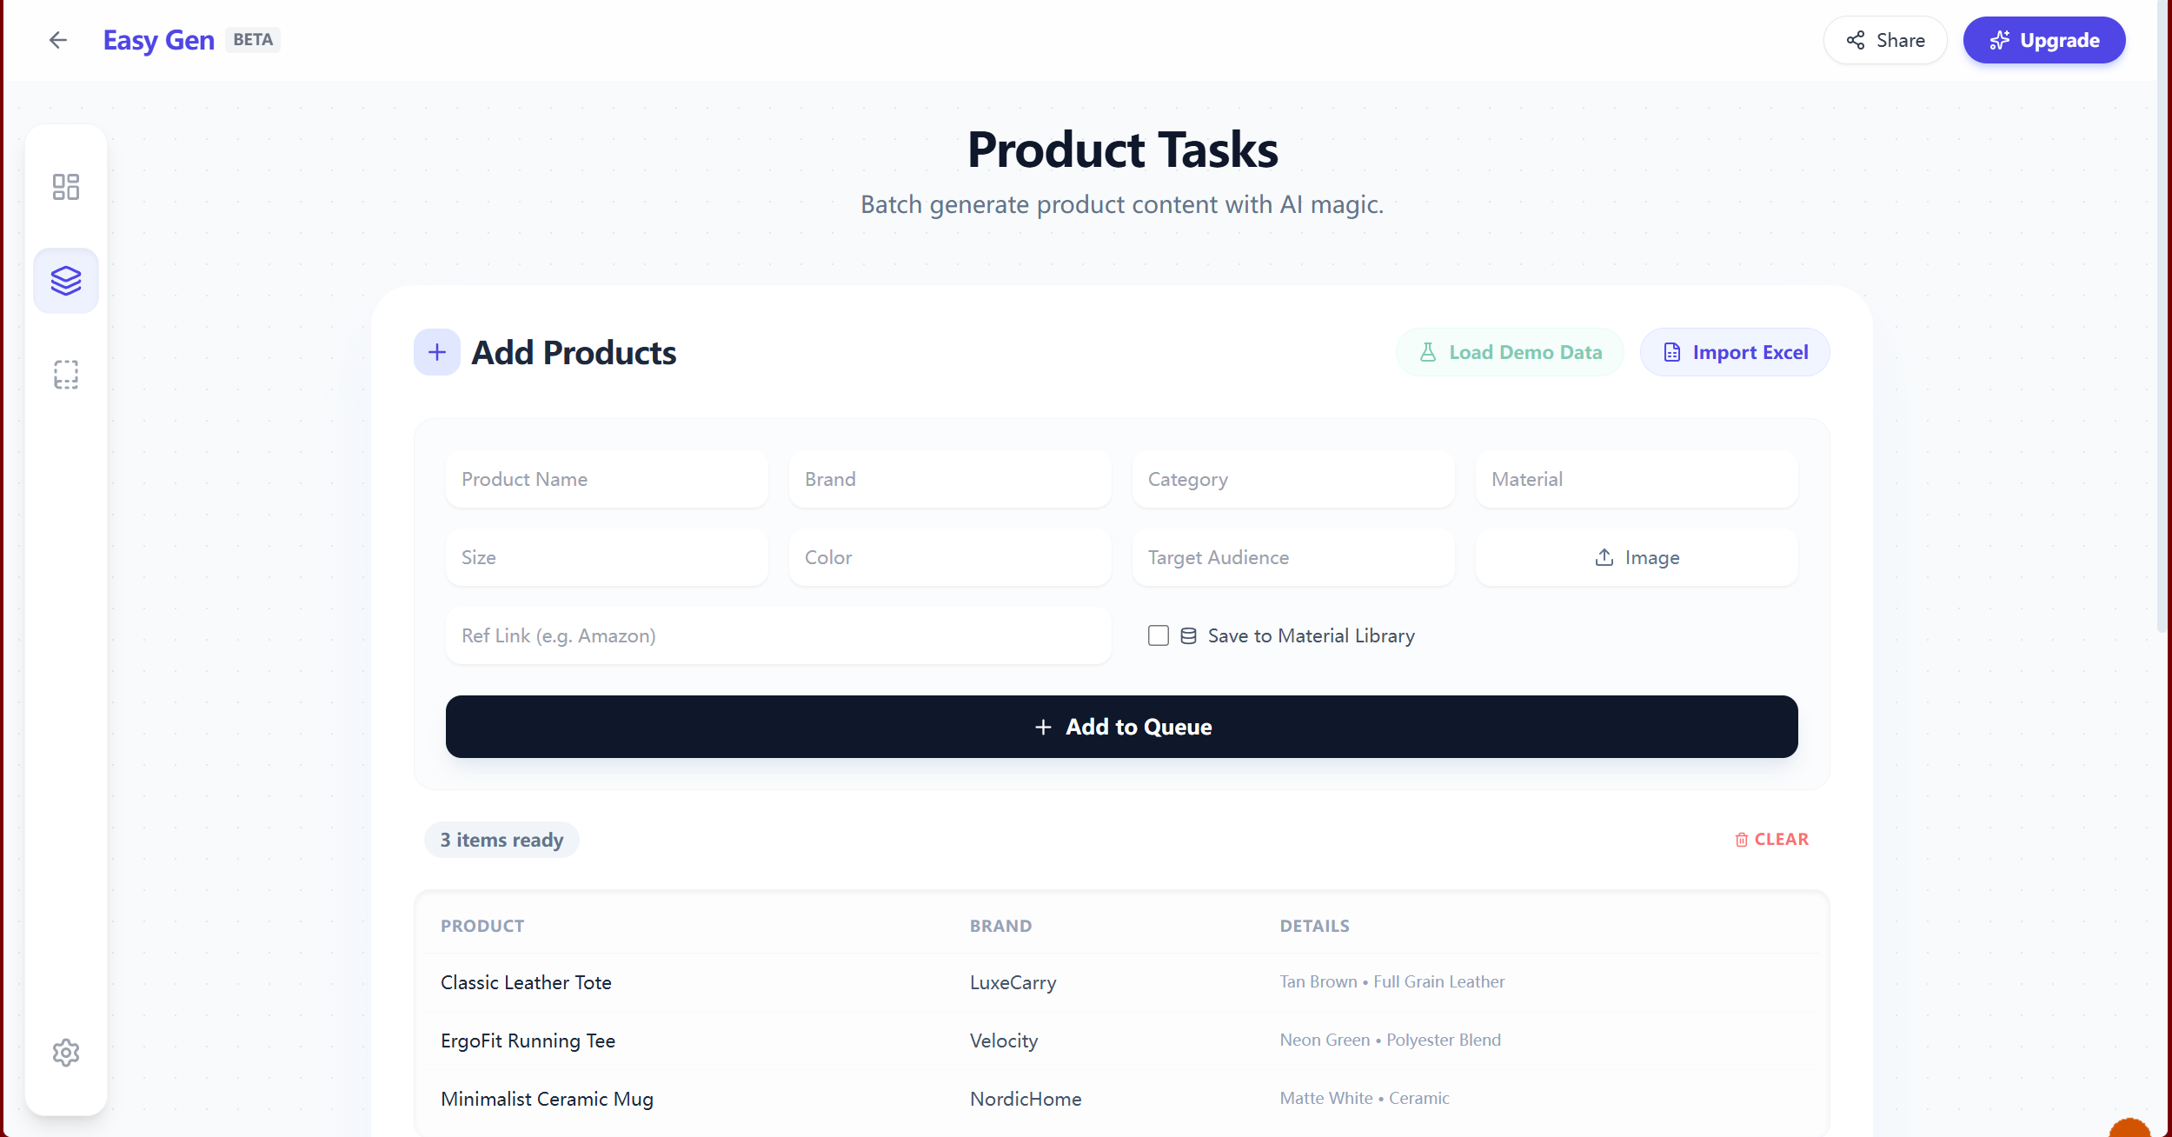Viewport: 2172px width, 1137px height.
Task: Open the dashed-square sidebar icon
Action: tap(66, 375)
